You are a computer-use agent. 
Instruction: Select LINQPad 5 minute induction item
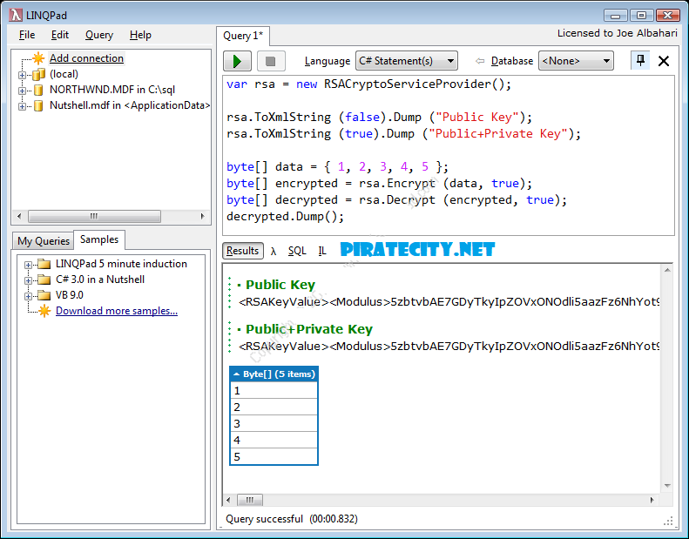click(121, 264)
